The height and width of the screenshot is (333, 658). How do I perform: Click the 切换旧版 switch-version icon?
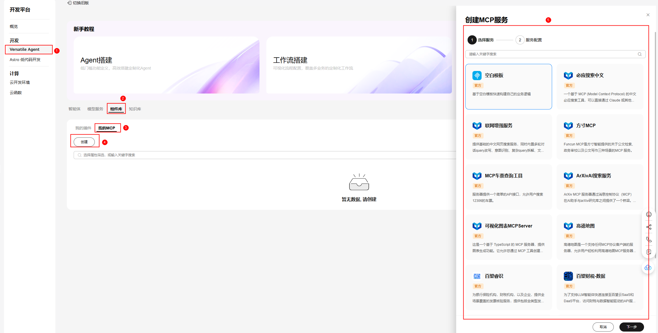69,3
